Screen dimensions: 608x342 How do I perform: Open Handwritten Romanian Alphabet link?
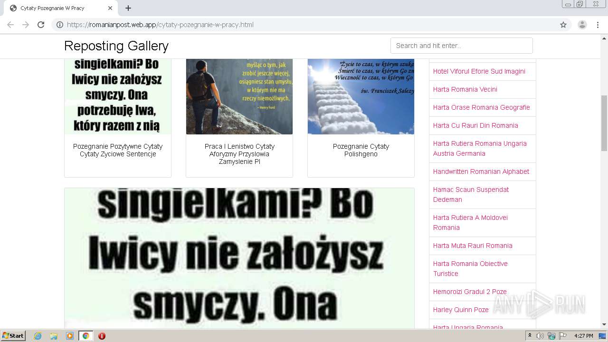pos(481,171)
